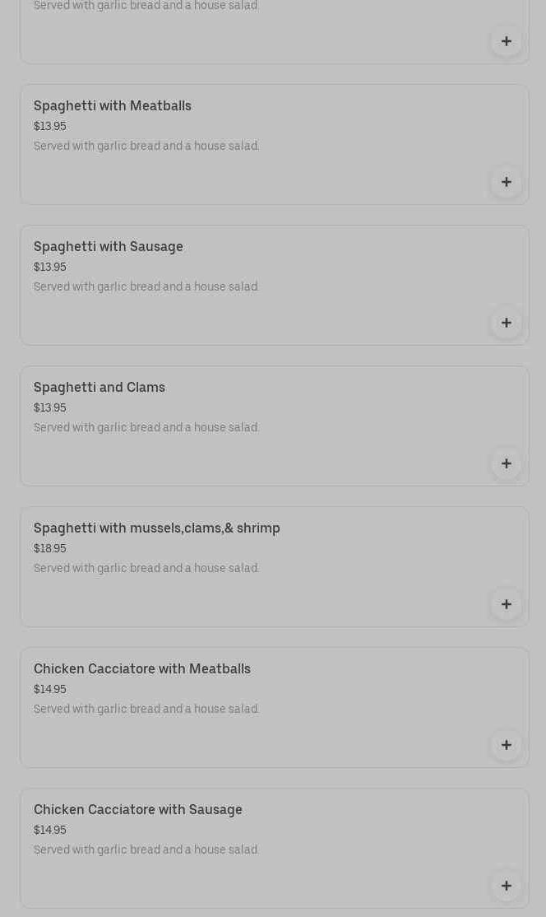The height and width of the screenshot is (917, 546).
Task: Add Chicken Cacciatore with Sausage via plus icon
Action: tap(507, 886)
